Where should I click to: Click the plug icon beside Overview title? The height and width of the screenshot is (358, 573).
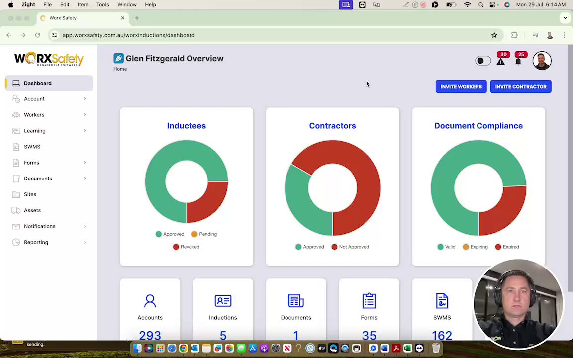(118, 58)
